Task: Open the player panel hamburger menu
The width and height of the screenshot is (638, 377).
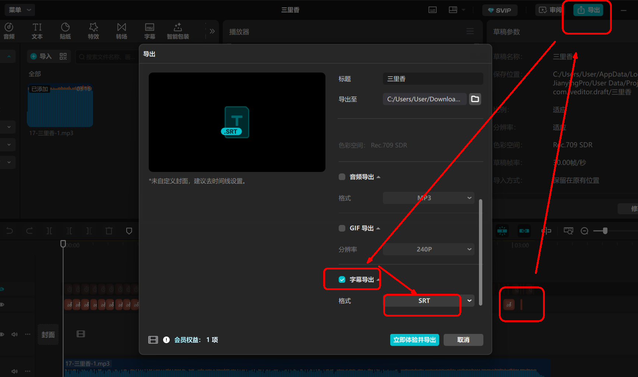Action: [x=470, y=31]
